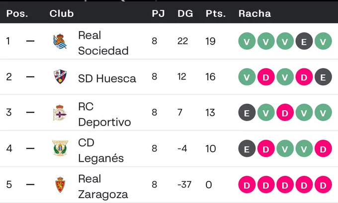This screenshot has height=203, width=338.
Task: Sort table by Pts. column header
Action: click(x=216, y=13)
